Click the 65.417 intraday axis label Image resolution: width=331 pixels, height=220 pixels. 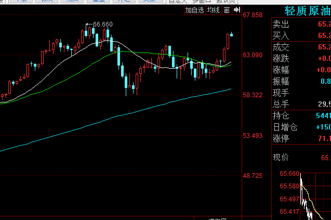coord(289,212)
